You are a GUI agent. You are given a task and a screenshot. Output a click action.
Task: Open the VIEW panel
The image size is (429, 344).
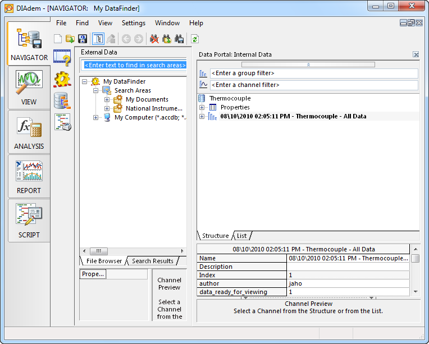coord(29,88)
